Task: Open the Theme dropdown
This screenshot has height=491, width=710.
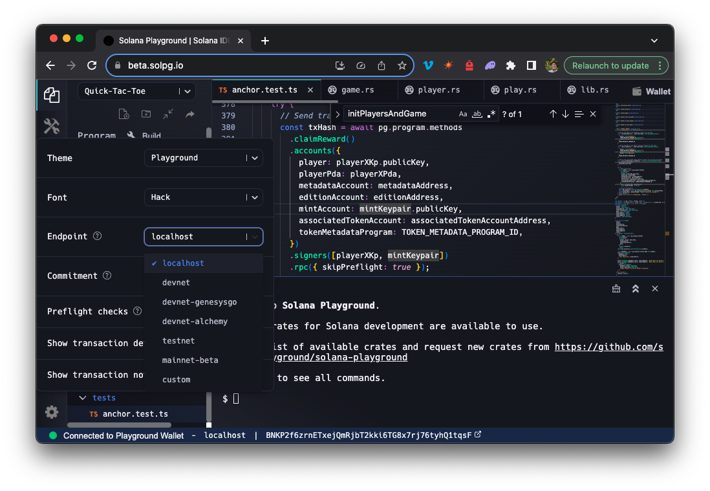Action: pos(203,158)
